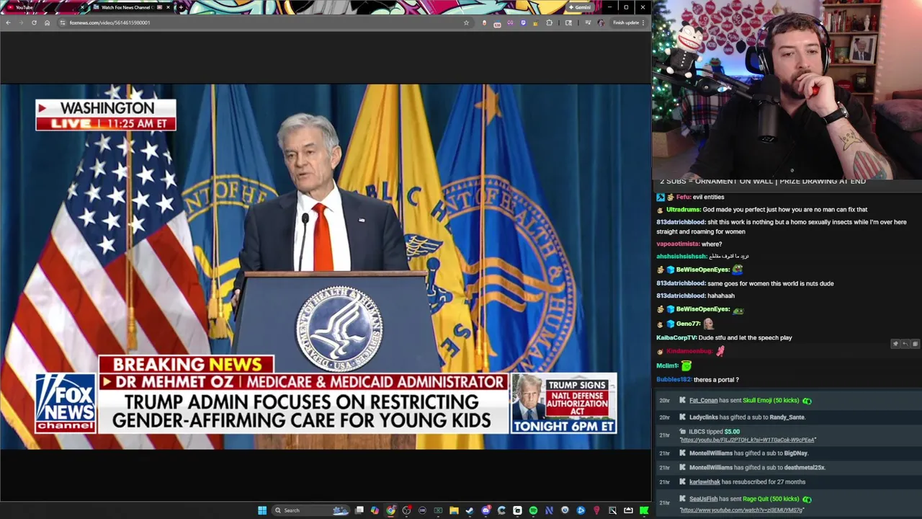Screen dimensions: 922x519
Task: Open the Snipping Tool taskbar icon
Action: coord(612,510)
